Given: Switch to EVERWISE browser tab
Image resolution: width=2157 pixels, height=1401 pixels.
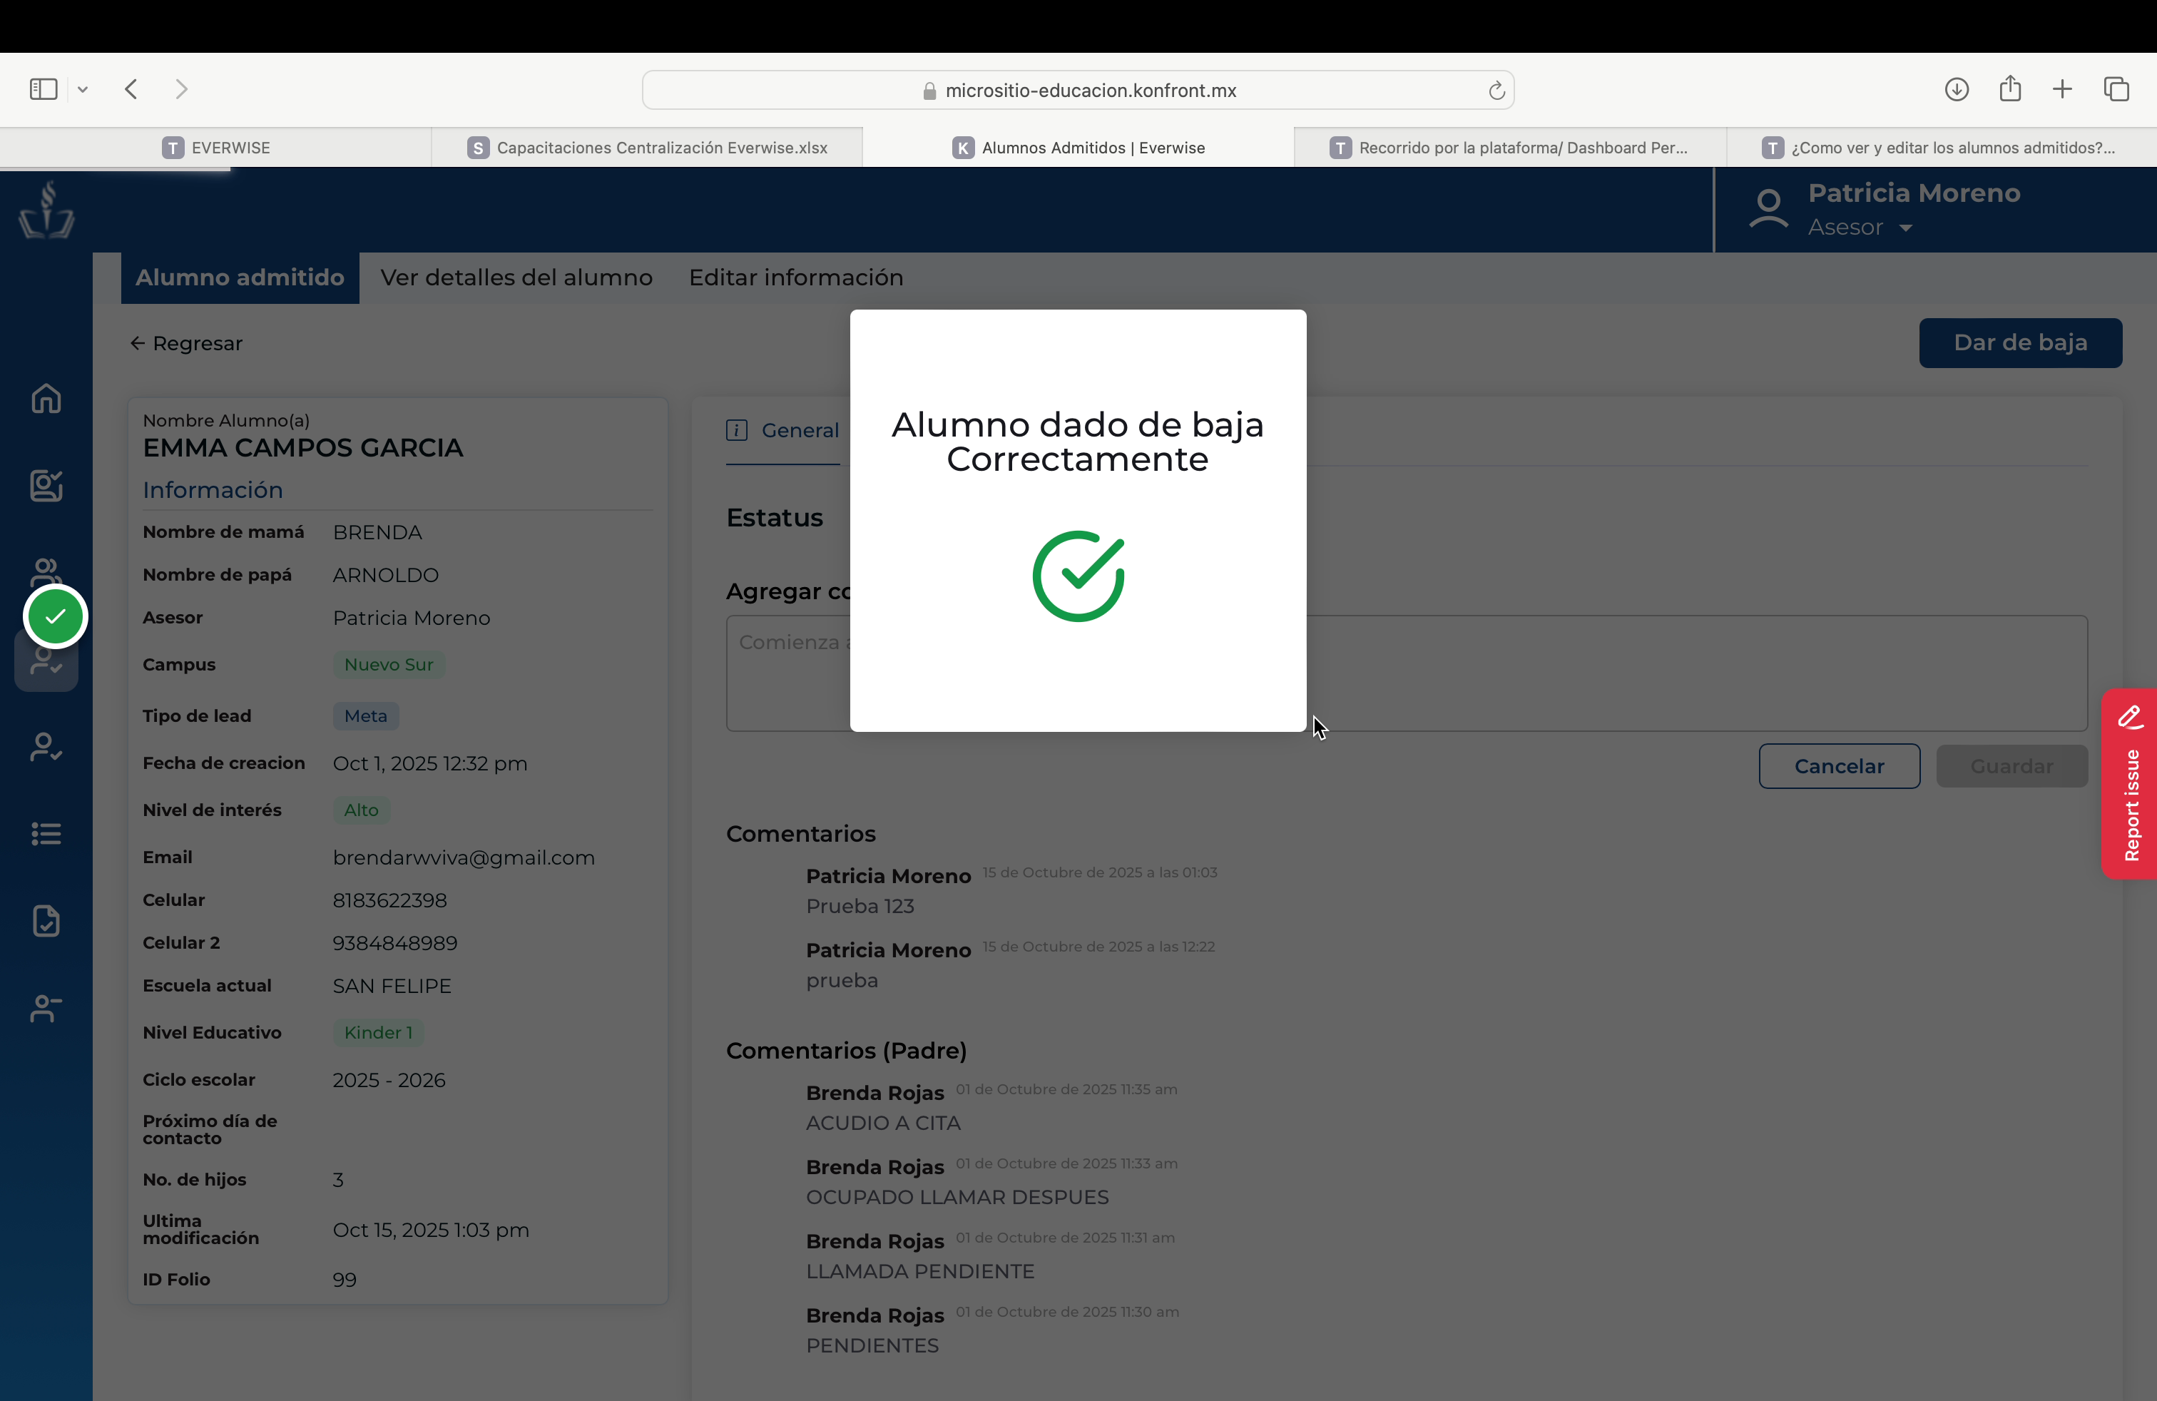Looking at the screenshot, I should coord(215,148).
